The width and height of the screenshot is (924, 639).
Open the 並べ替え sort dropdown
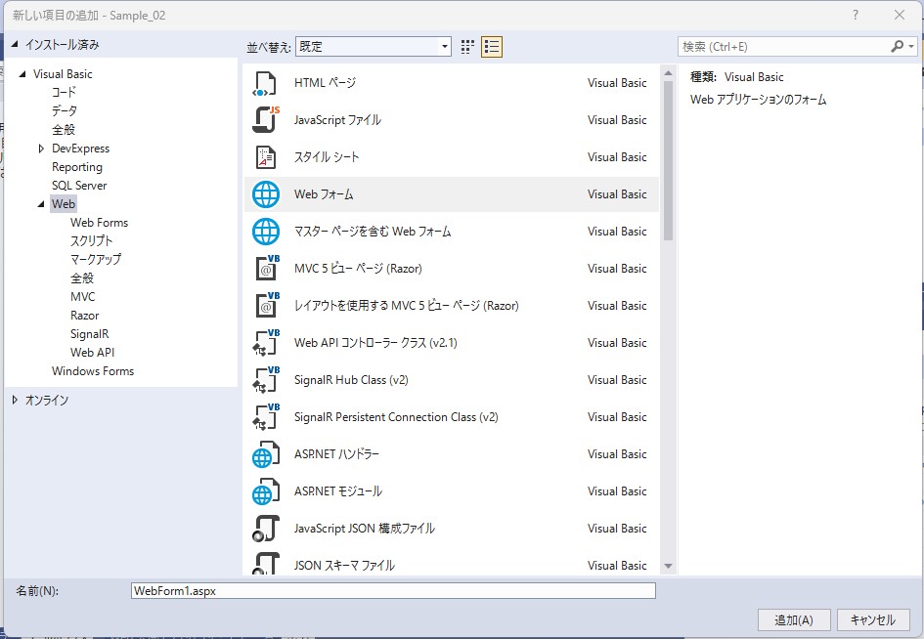(x=374, y=46)
